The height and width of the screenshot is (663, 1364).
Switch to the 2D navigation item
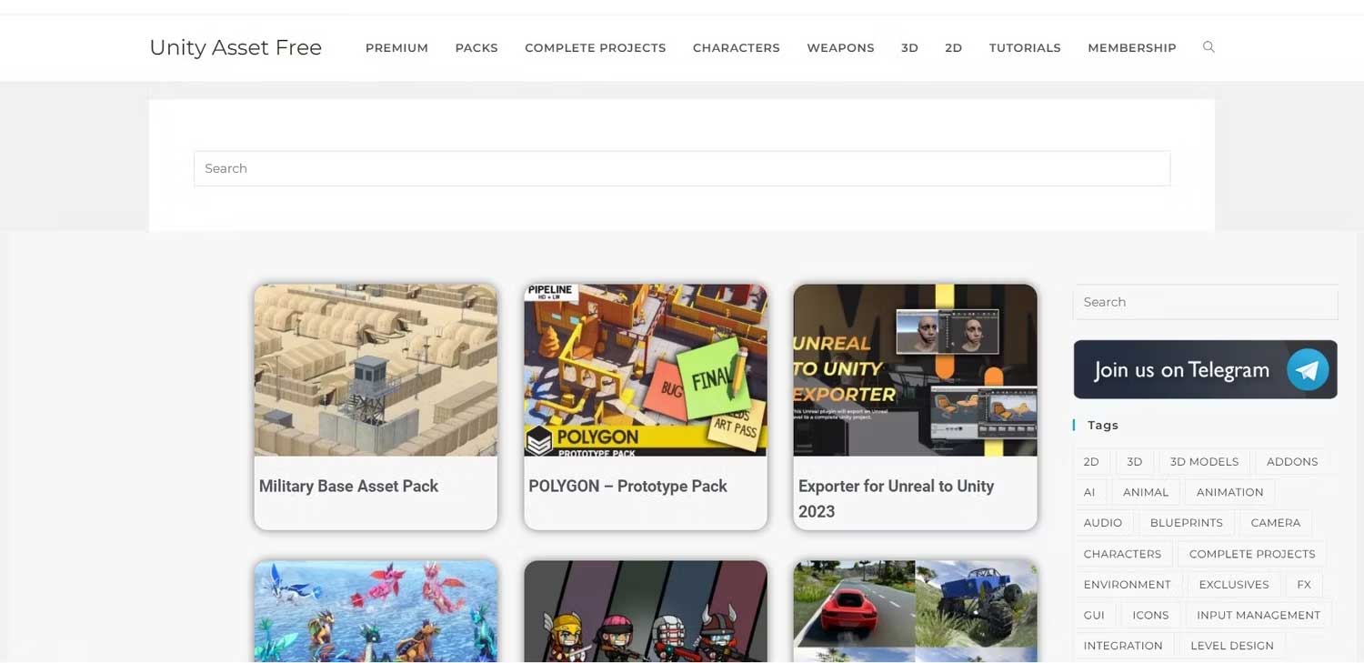953,47
